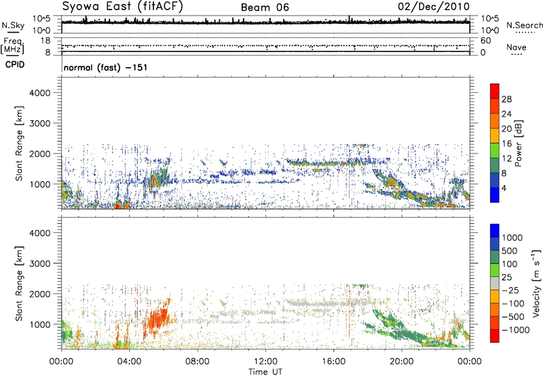Click the '20:00' time tick label

pyautogui.click(x=402, y=362)
